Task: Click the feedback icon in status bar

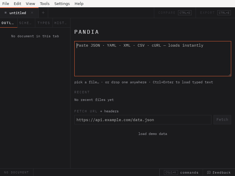Action: tap(209, 172)
